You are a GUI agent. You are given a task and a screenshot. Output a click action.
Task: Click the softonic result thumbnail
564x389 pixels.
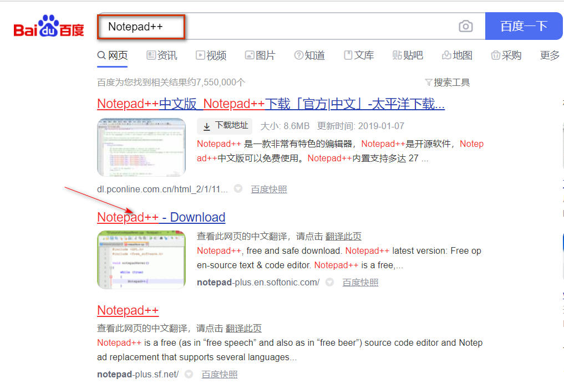pos(141,259)
